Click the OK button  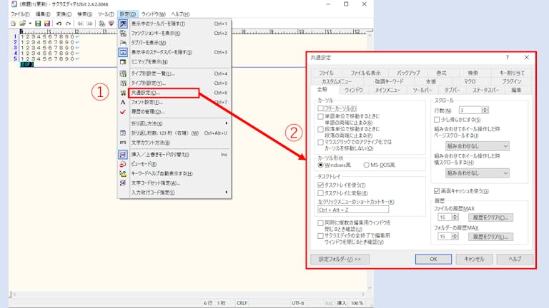tap(433, 259)
